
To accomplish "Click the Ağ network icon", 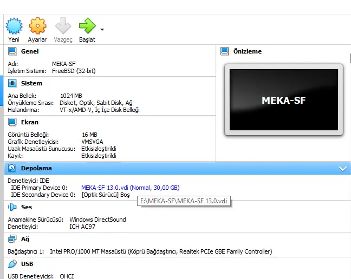I will tap(12, 238).
